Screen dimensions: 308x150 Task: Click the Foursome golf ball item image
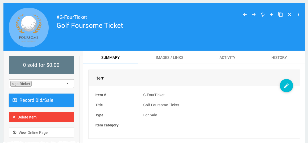[29, 28]
